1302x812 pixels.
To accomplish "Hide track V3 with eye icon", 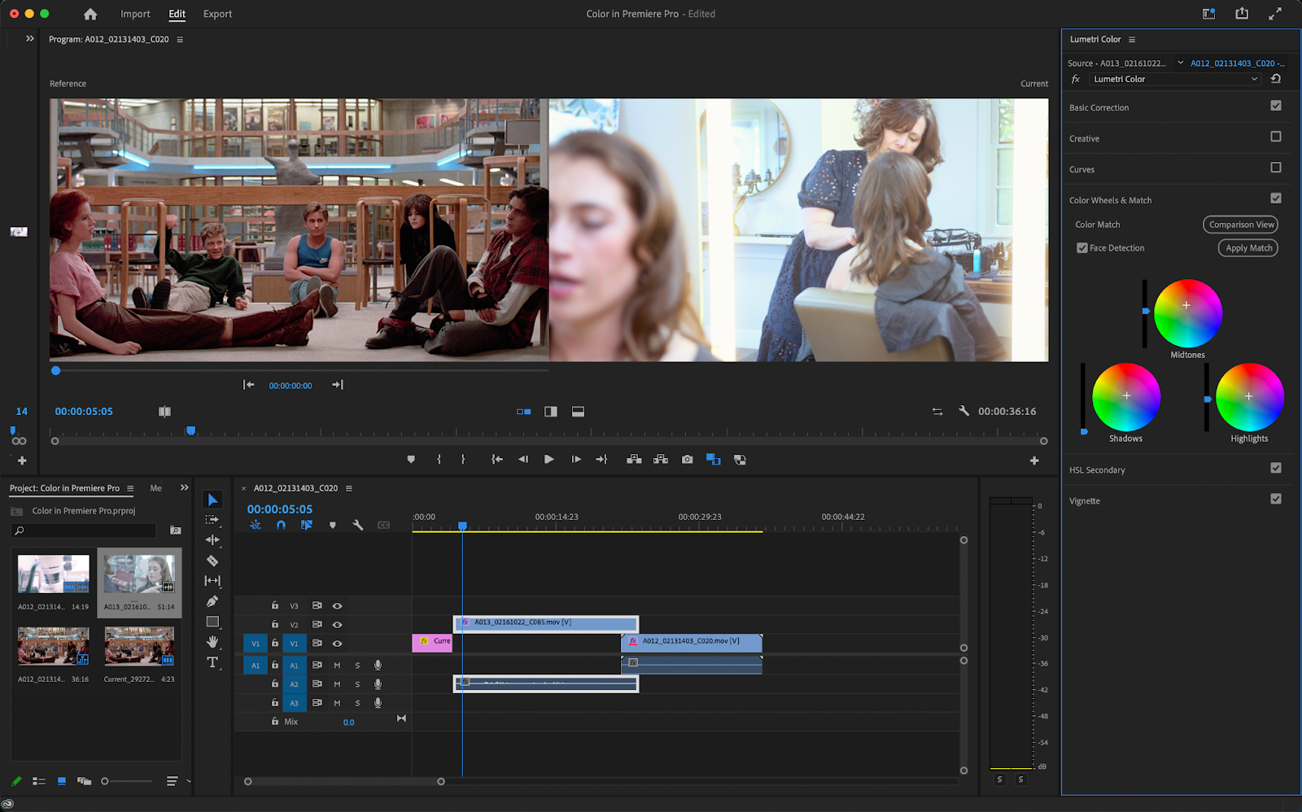I will pos(337,606).
